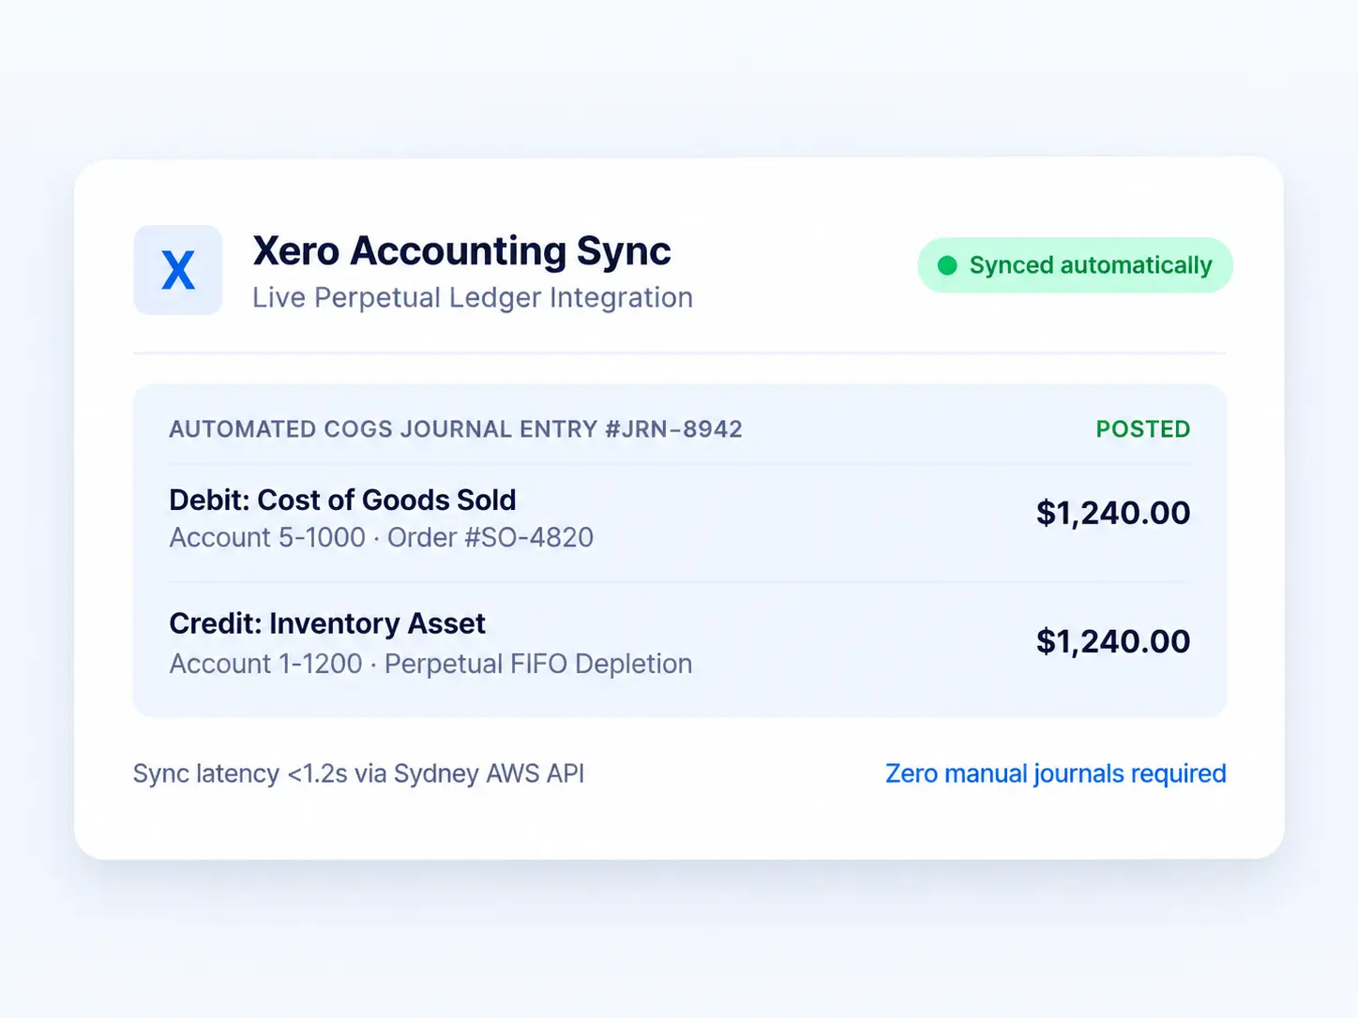Click Live Perpetual Ledger Integration subtitle
The image size is (1358, 1018).
(473, 297)
